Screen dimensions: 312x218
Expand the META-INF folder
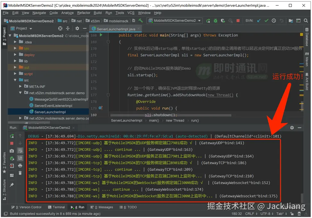click(x=20, y=87)
